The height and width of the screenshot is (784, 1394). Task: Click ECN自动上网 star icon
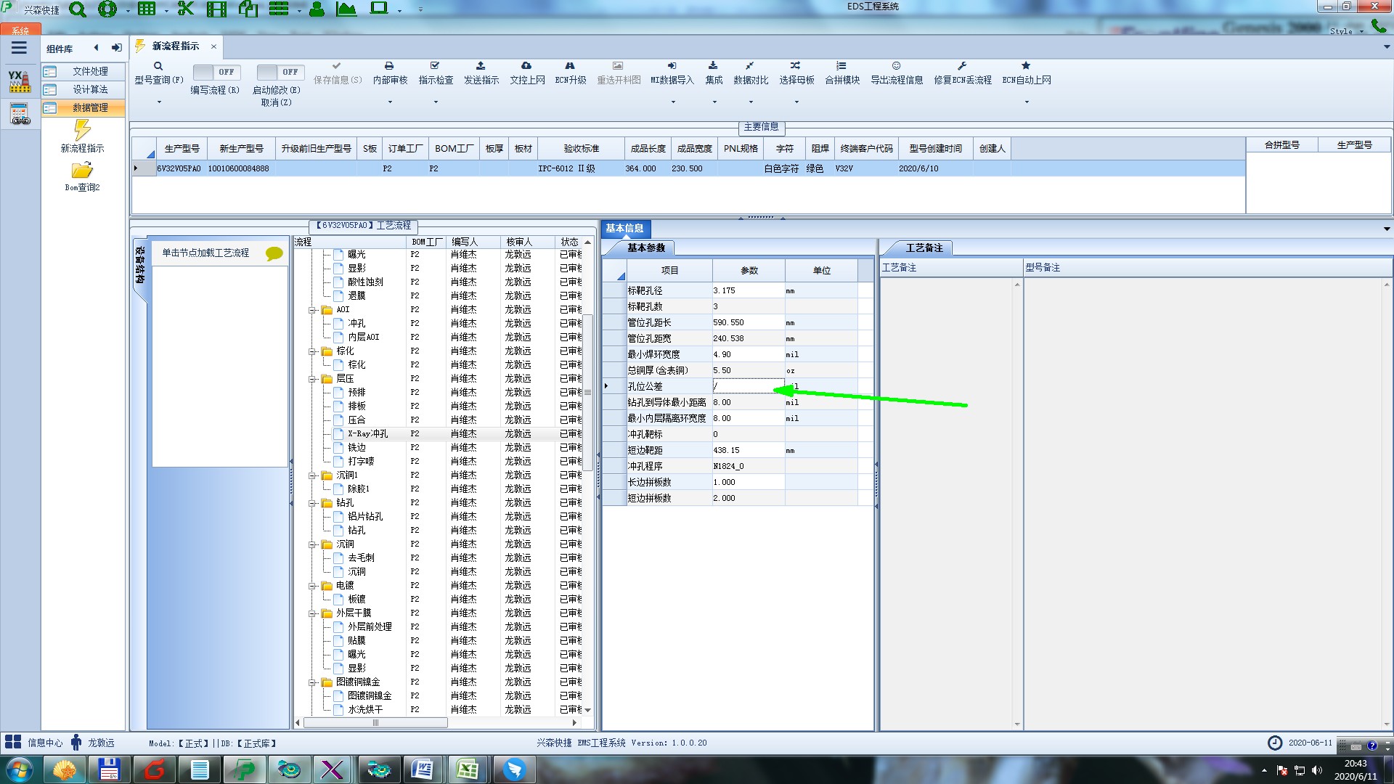tap(1026, 66)
